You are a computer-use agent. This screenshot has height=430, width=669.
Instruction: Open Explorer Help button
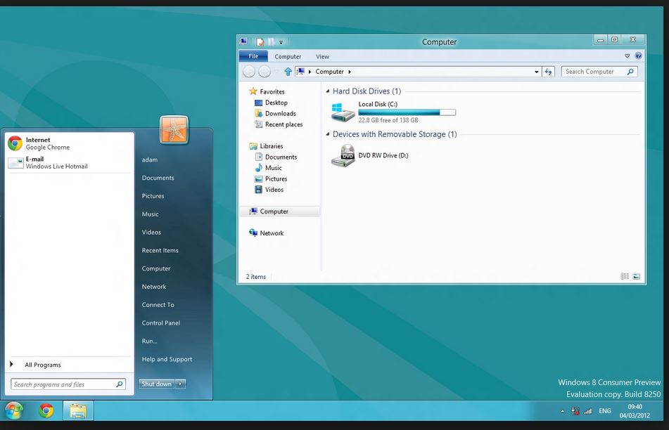pyautogui.click(x=638, y=56)
